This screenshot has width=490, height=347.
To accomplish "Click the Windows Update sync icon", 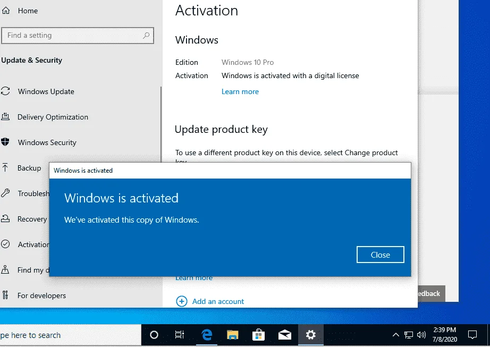I will [x=5, y=91].
